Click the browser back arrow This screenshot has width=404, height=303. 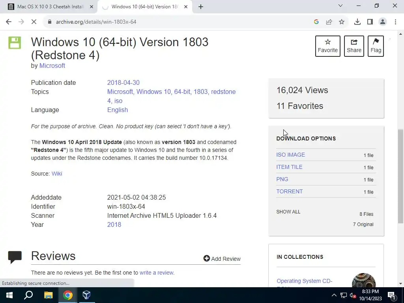(9, 22)
